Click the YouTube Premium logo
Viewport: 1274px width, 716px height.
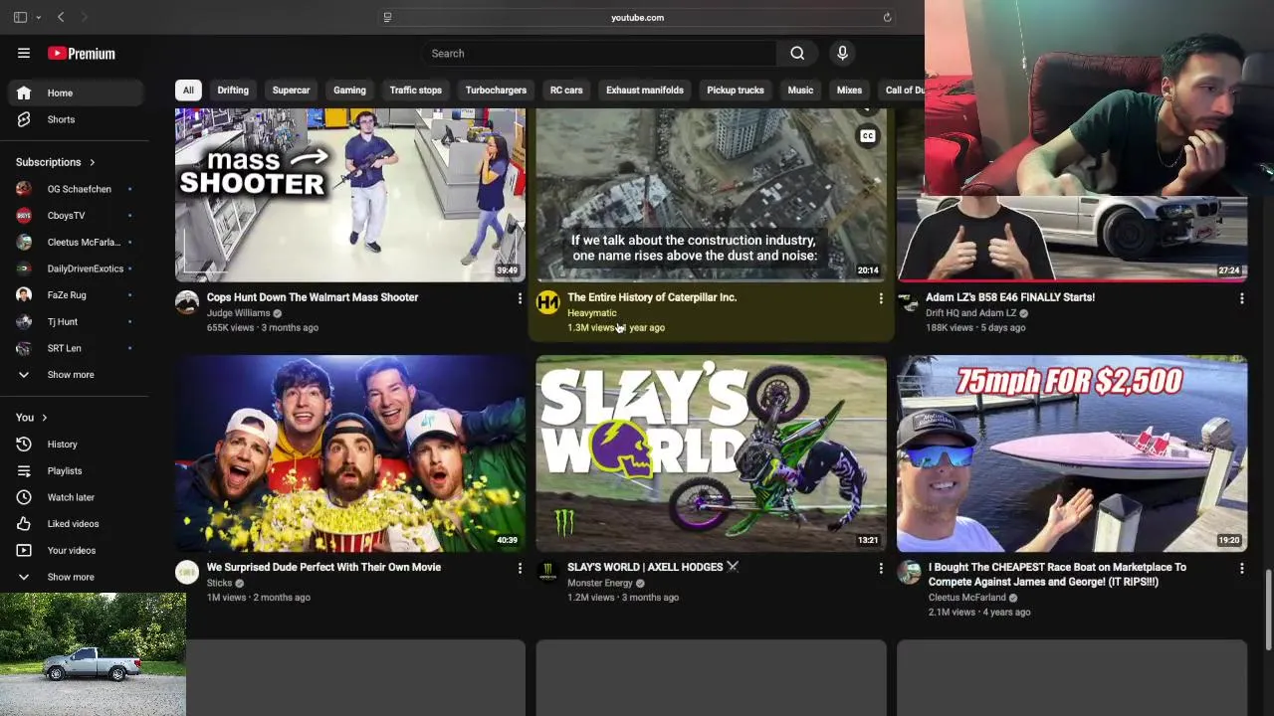(82, 54)
